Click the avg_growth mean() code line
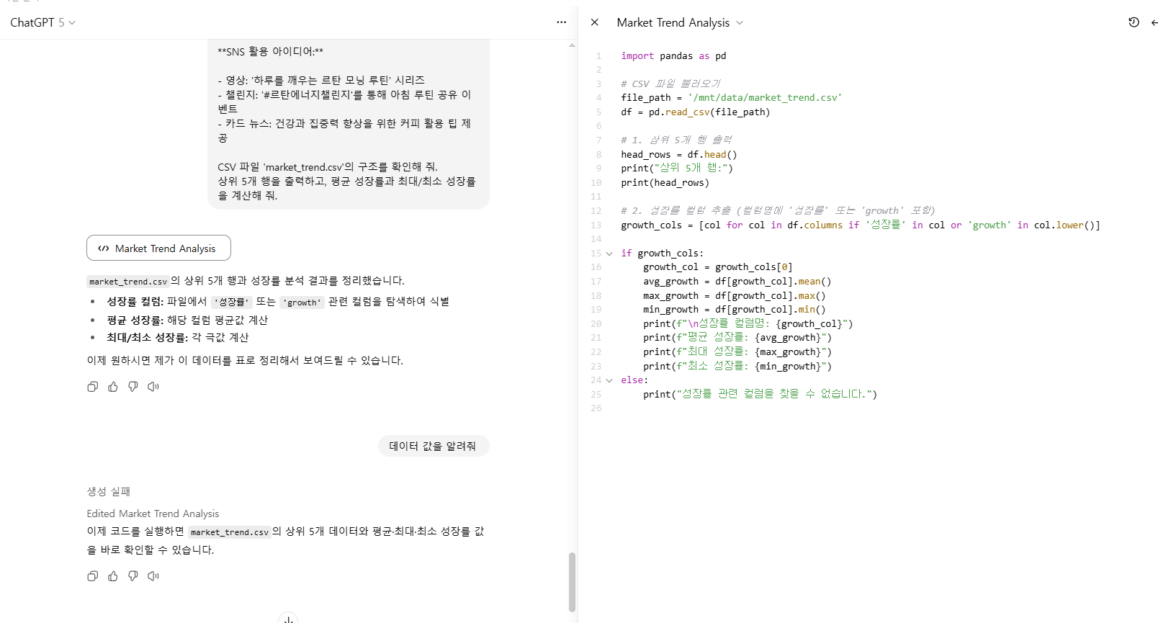1158x623 pixels. [x=737, y=282]
